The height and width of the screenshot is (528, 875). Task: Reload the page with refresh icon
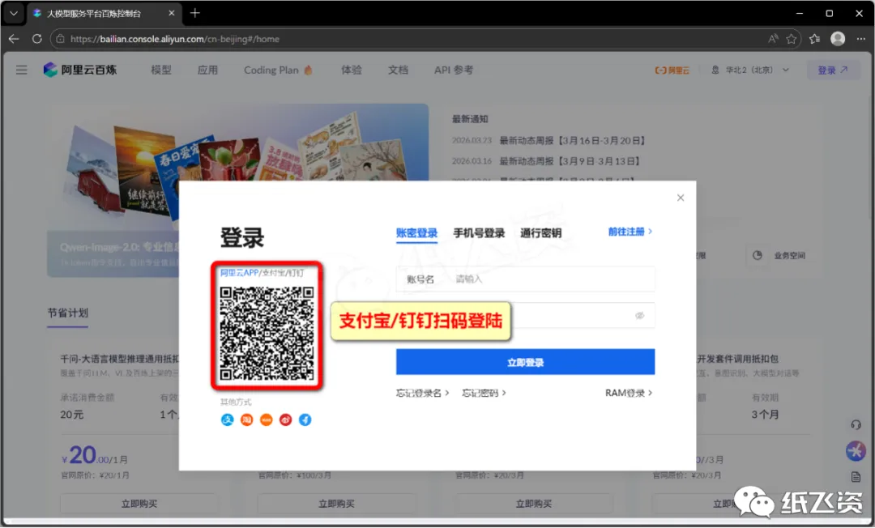point(36,39)
